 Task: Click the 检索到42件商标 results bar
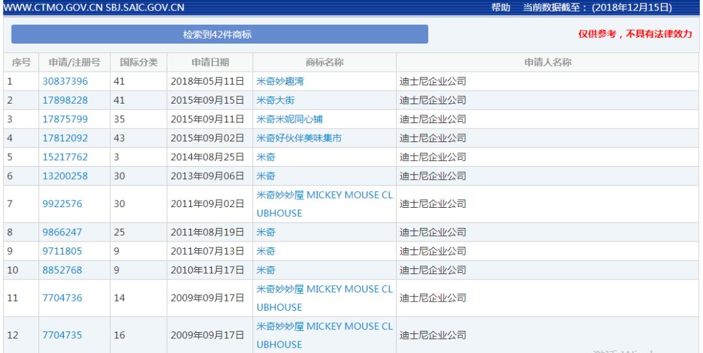tap(220, 34)
